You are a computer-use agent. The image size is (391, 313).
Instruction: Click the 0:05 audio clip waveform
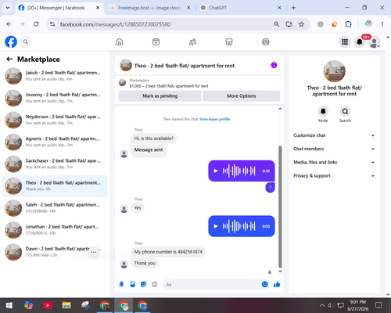coord(239,226)
